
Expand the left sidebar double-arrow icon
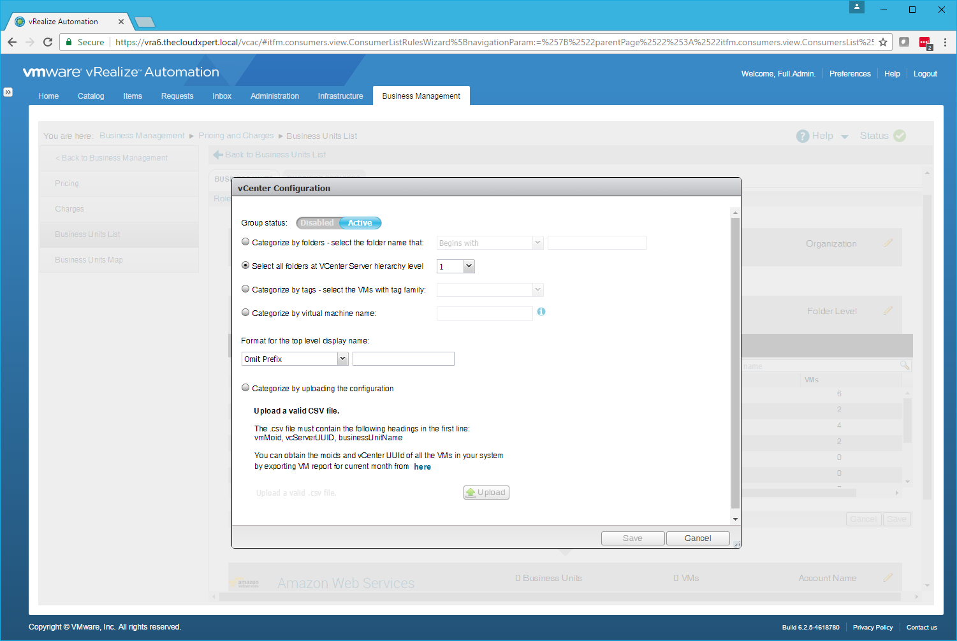click(x=8, y=92)
